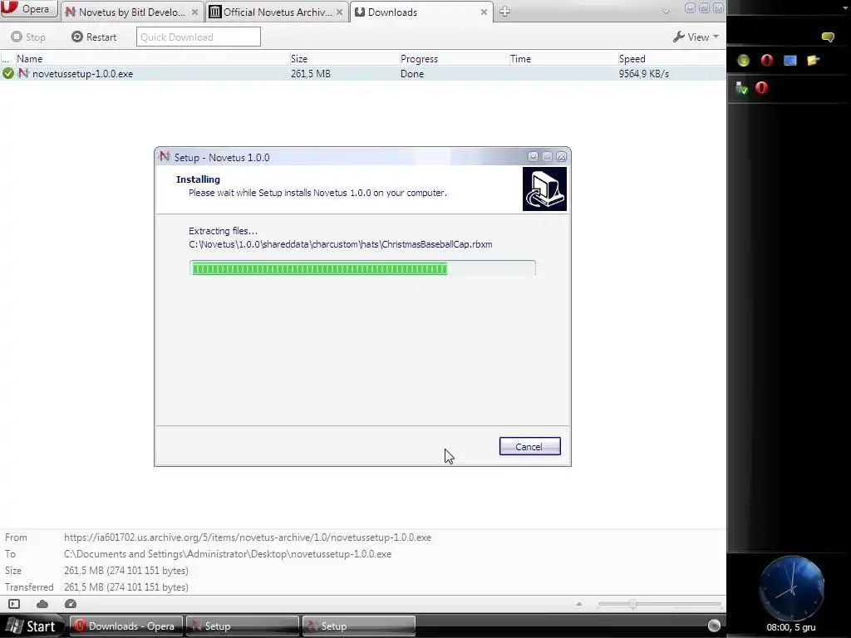Click the round tray icon on taskbar
Viewport: 851px width, 638px height.
[714, 626]
